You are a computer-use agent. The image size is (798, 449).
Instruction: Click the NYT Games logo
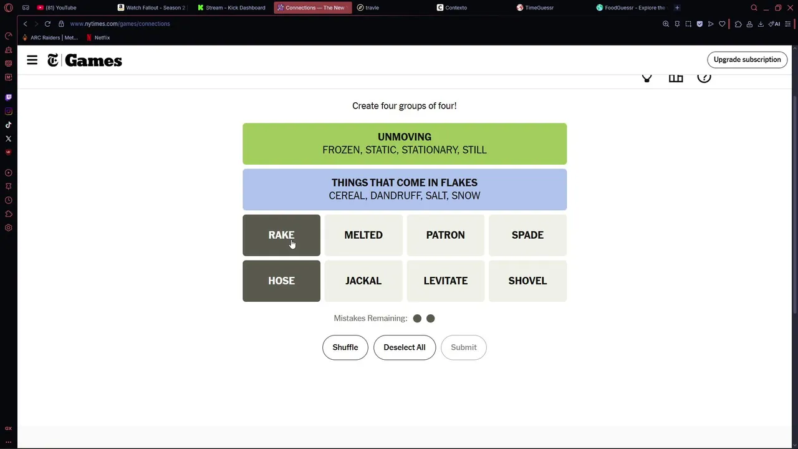[85, 60]
